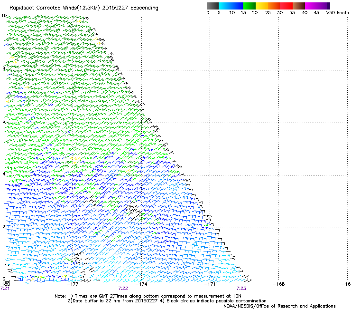Click the yellow 20-25 knots legend segment
Viewport: 351px width, 309px height.
262,6
